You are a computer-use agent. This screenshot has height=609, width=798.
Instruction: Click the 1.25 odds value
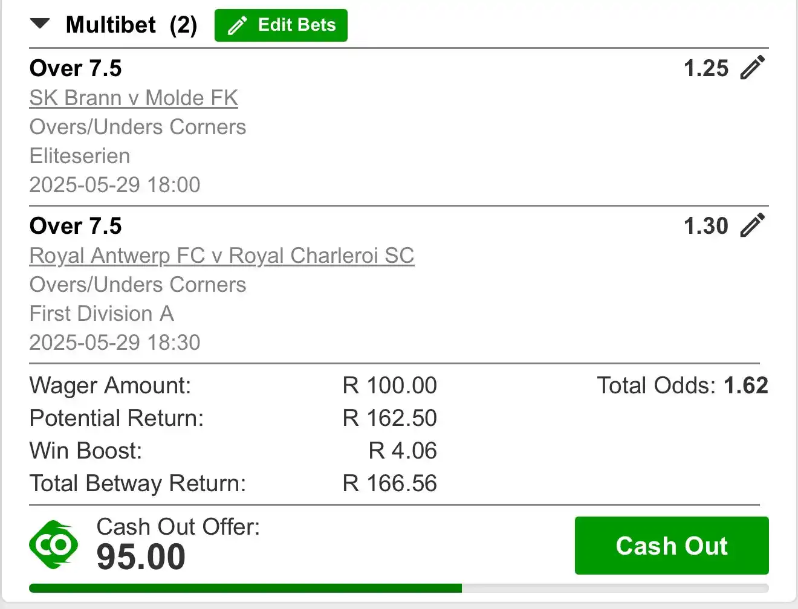(x=706, y=68)
